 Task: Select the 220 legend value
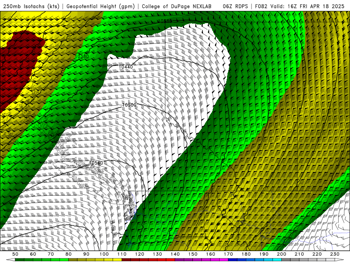coord(317,254)
